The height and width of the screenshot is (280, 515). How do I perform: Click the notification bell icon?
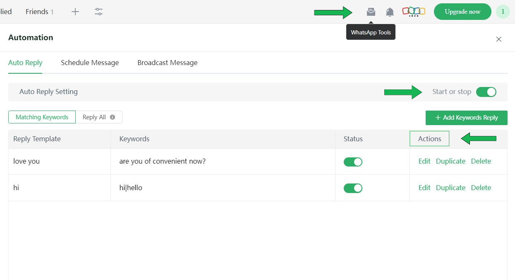pyautogui.click(x=390, y=12)
